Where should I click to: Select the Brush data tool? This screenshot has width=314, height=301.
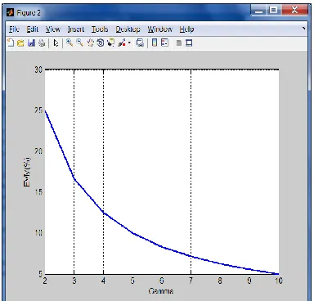[122, 43]
